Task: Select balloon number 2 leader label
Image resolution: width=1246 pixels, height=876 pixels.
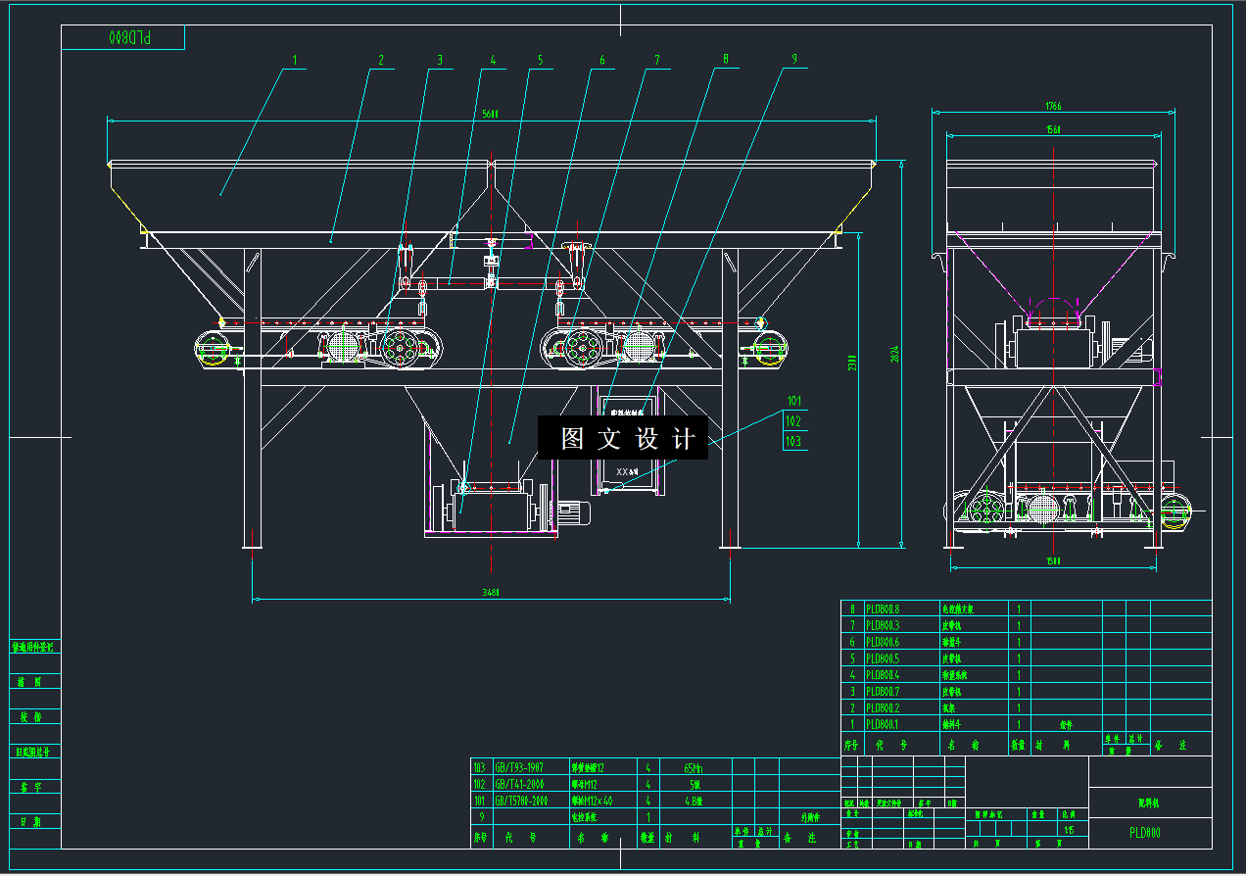Action: (x=381, y=61)
